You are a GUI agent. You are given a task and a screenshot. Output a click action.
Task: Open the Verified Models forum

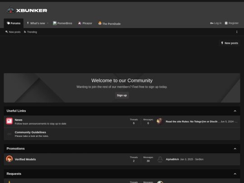(25, 160)
